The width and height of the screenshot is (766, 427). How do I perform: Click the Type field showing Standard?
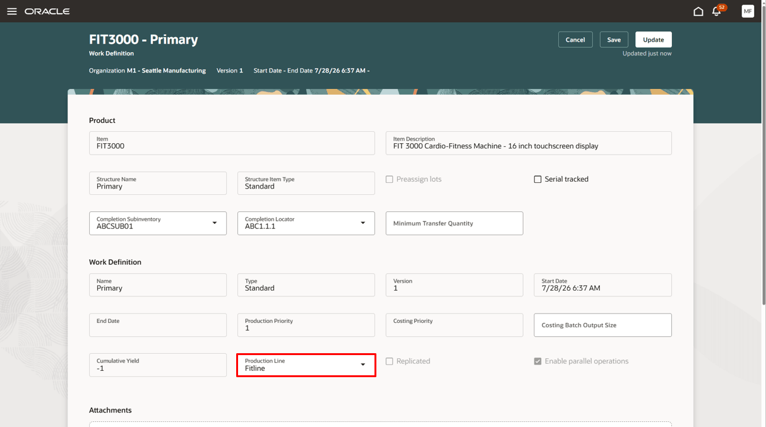pyautogui.click(x=306, y=285)
